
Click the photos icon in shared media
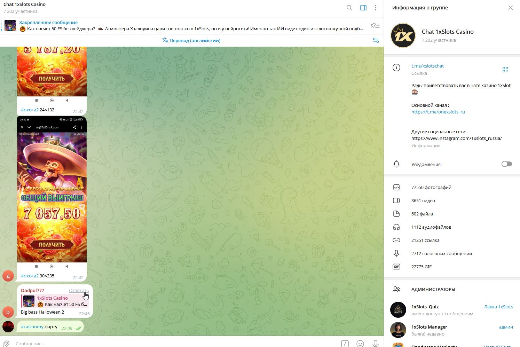point(396,187)
